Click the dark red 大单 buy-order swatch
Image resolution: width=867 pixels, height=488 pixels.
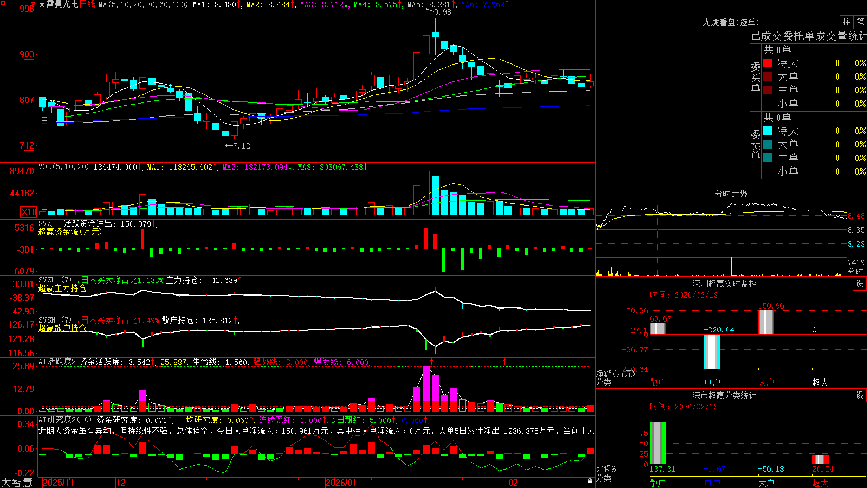point(767,76)
